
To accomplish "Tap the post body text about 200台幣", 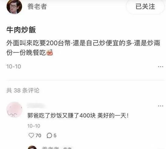I will click(x=83, y=48).
